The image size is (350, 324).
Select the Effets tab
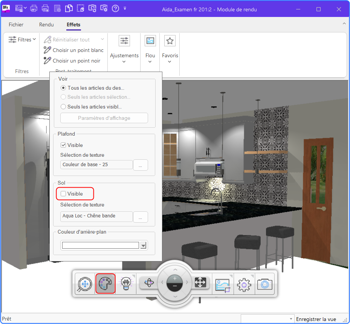pyautogui.click(x=73, y=24)
